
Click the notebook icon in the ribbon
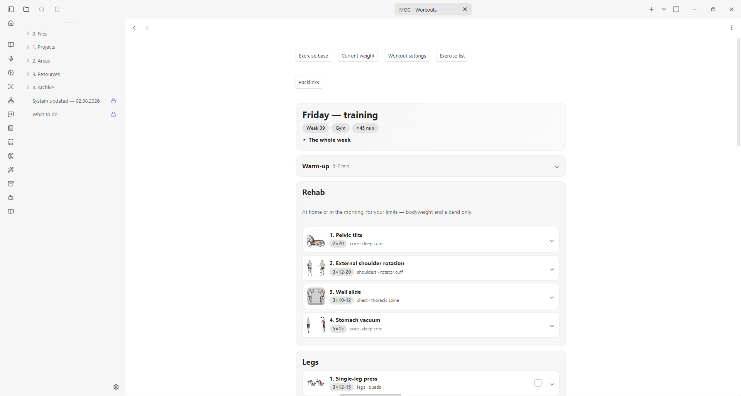11,128
